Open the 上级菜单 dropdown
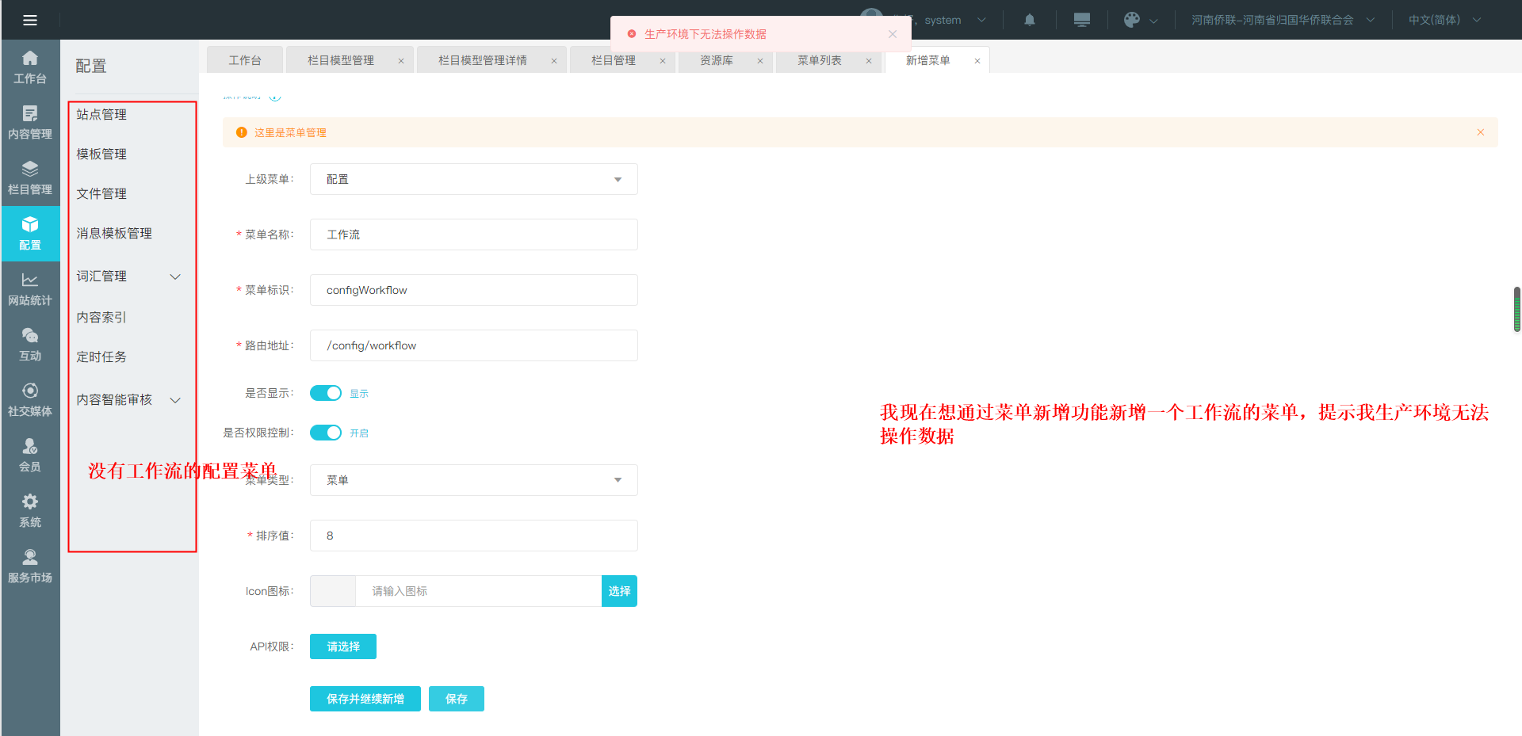The height and width of the screenshot is (736, 1522). (x=473, y=179)
